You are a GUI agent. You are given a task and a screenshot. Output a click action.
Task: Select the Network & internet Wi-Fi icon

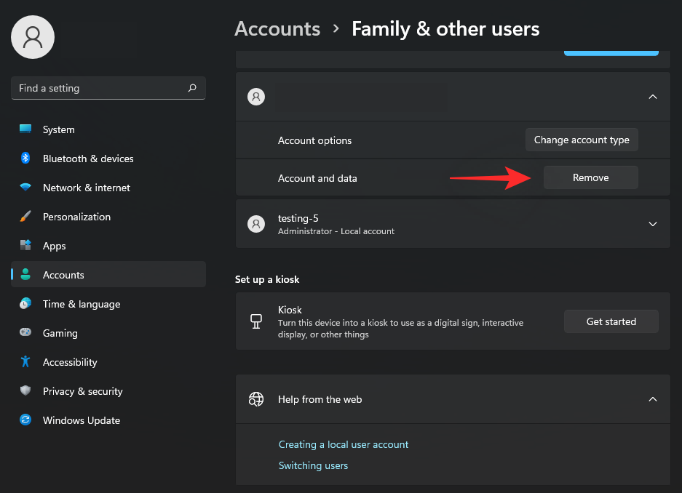25,188
